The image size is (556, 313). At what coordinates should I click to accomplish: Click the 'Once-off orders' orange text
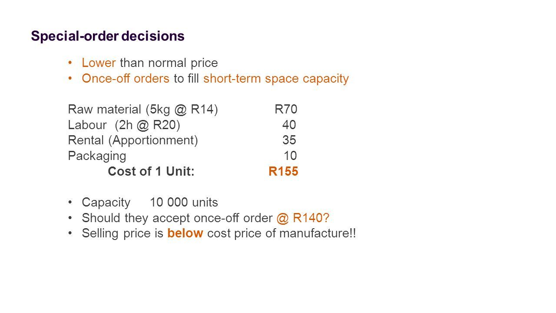click(x=126, y=79)
